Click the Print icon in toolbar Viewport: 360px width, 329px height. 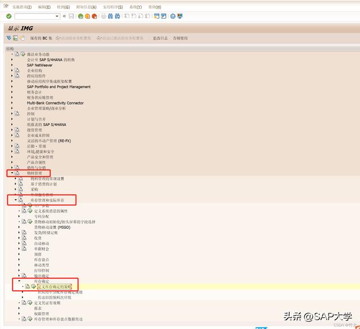point(103,16)
